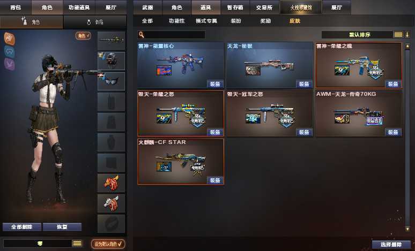Screen dimensions: 415x251
Task: Expand the list icon beside 默认排序
Action: tap(398, 35)
